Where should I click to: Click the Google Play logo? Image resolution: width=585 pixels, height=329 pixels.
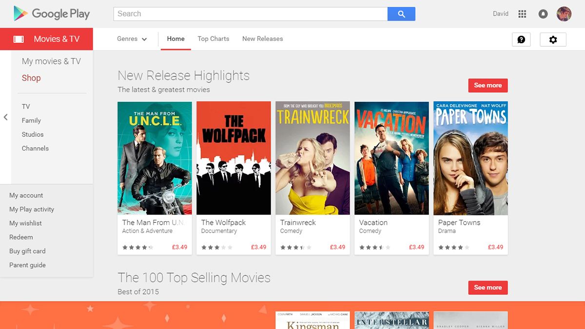pyautogui.click(x=51, y=14)
